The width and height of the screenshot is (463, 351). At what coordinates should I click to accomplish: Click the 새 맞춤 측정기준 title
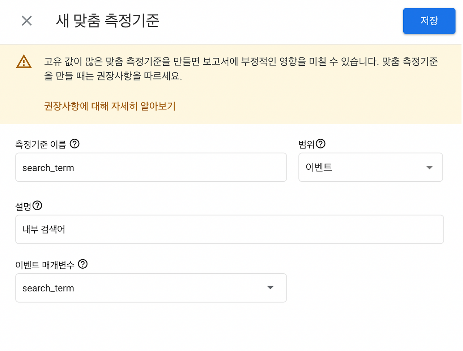pos(107,21)
